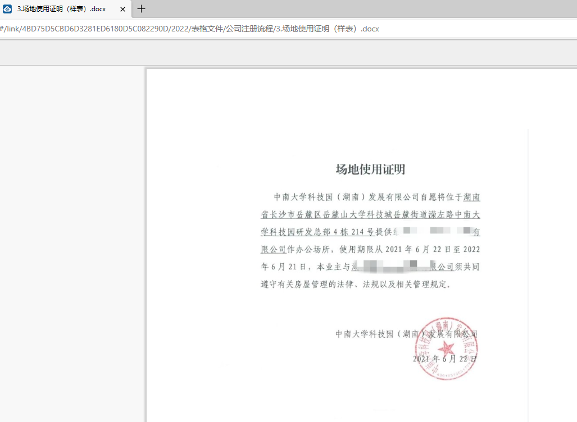
Task: Click the 场地使用证明 document heading
Action: point(370,169)
